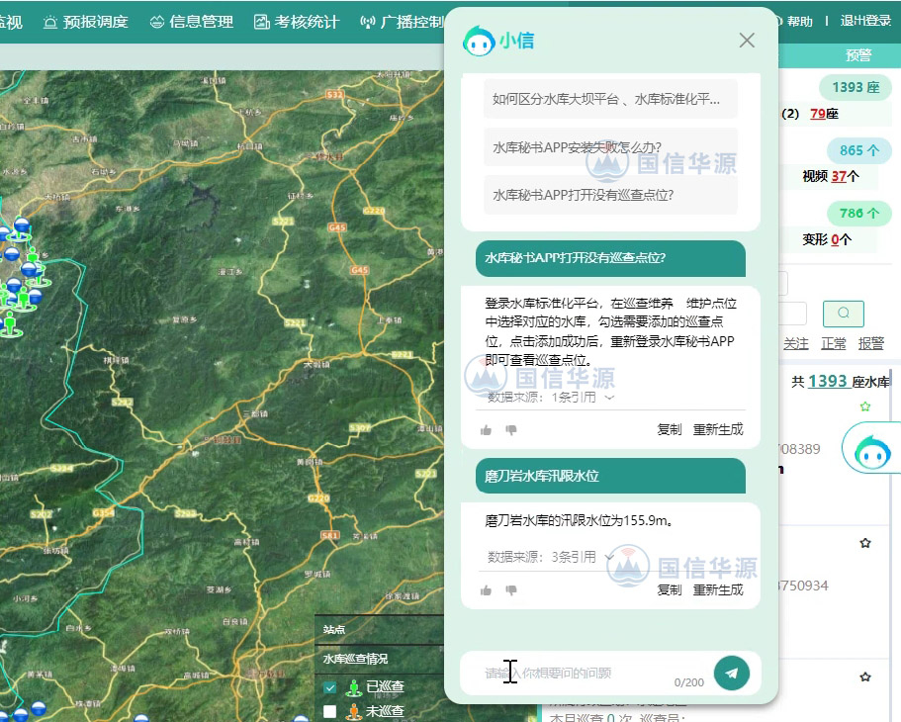The image size is (901, 722).
Task: Click the 小信 robot avatar in chat header
Action: 479,41
